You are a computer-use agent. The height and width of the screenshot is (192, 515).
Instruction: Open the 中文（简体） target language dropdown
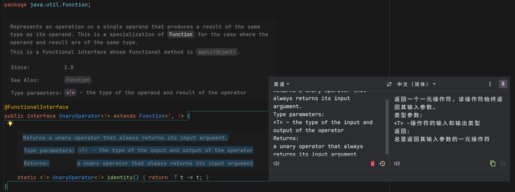(416, 84)
